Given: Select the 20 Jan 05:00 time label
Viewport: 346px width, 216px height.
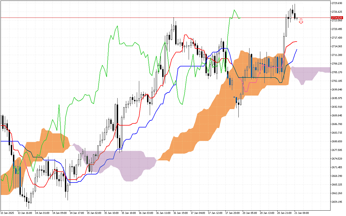Looking at the screenshot, I should coord(250,213).
